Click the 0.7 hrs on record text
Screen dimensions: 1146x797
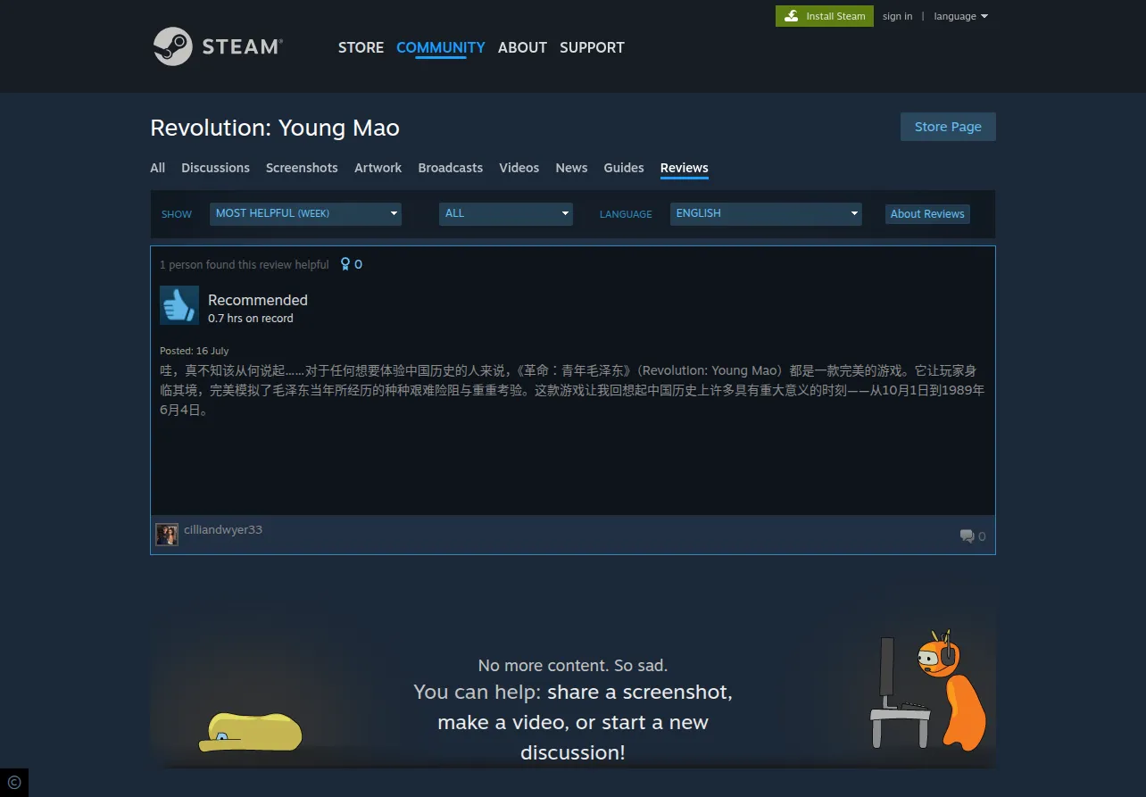click(x=251, y=319)
